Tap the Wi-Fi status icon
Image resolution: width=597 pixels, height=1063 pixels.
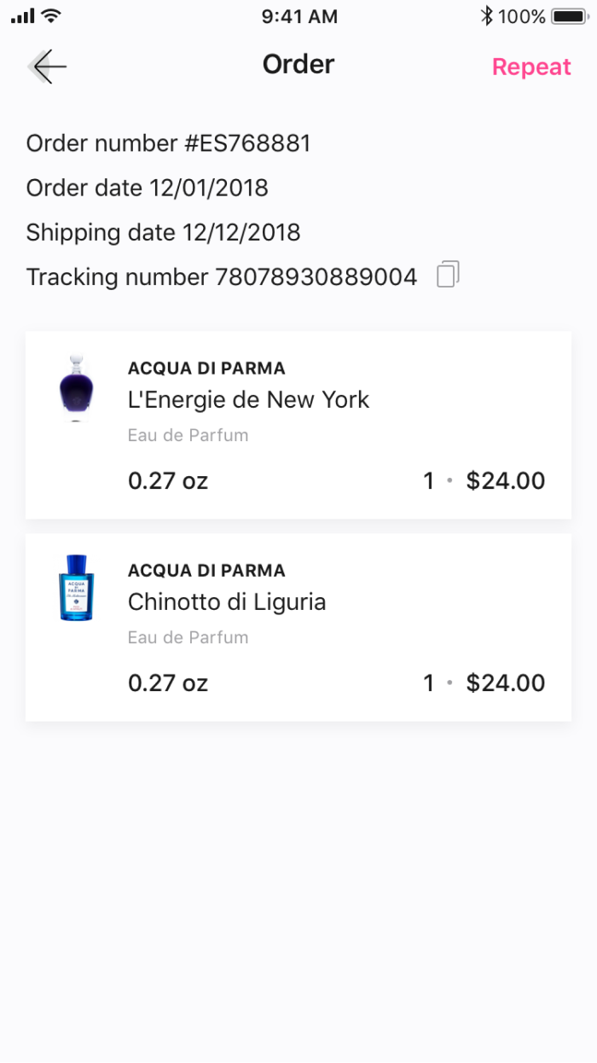click(x=51, y=16)
